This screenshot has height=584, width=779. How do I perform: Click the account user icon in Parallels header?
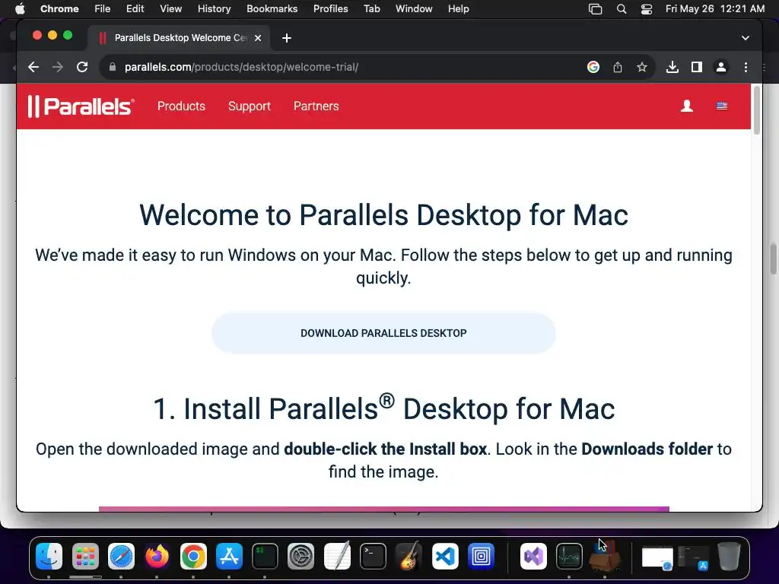[687, 106]
